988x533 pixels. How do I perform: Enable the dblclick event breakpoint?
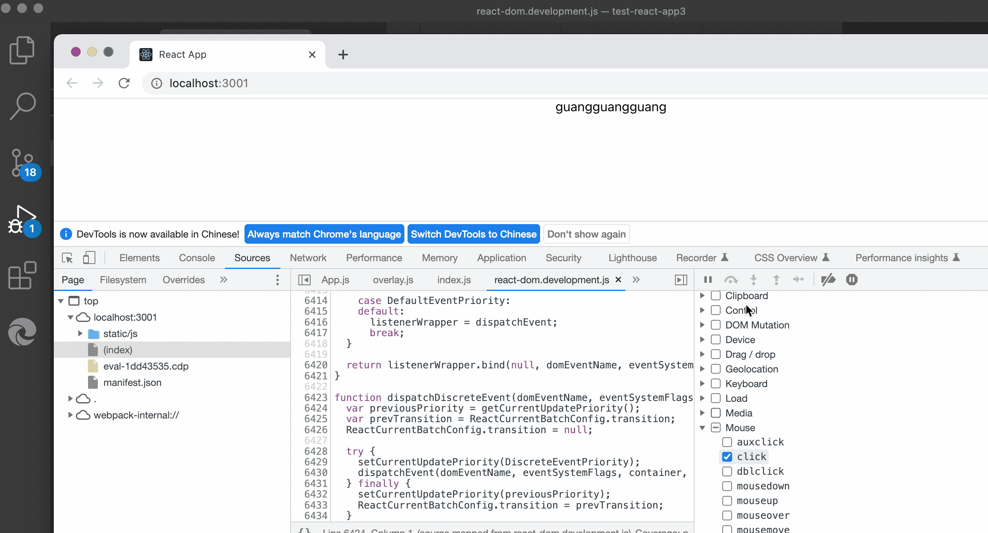coord(727,471)
